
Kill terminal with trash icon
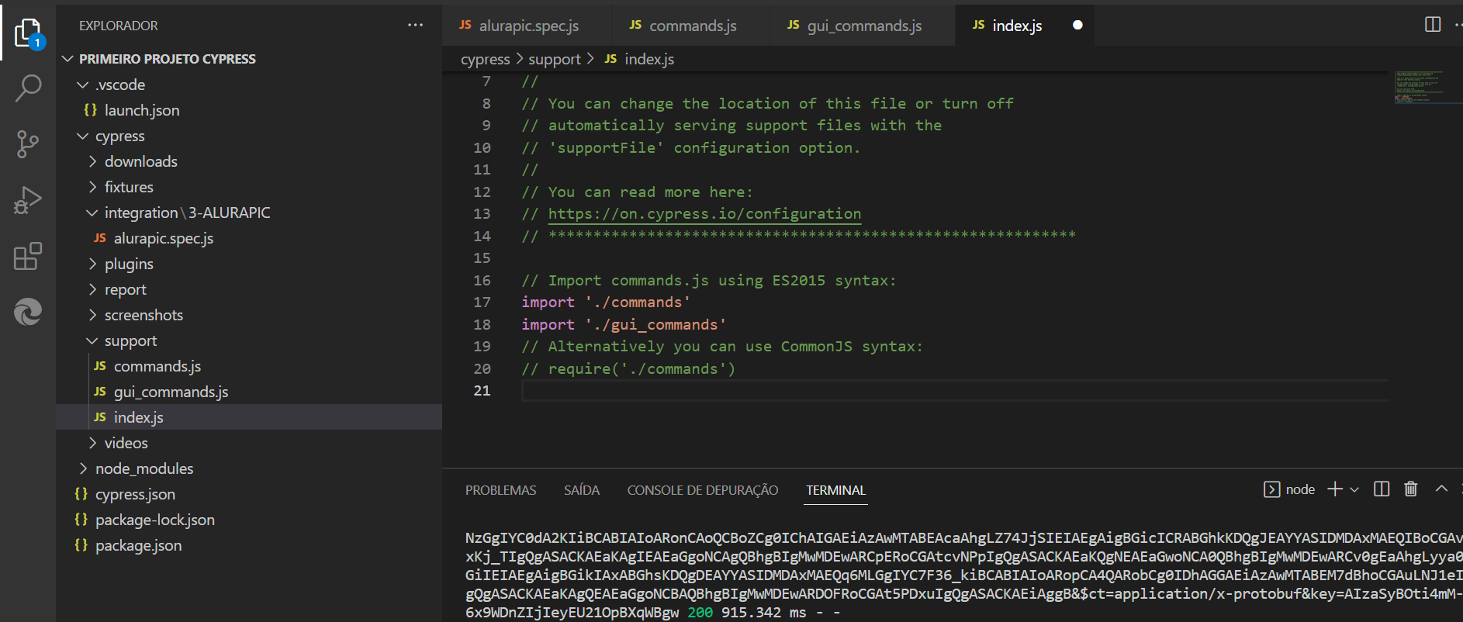coord(1411,489)
